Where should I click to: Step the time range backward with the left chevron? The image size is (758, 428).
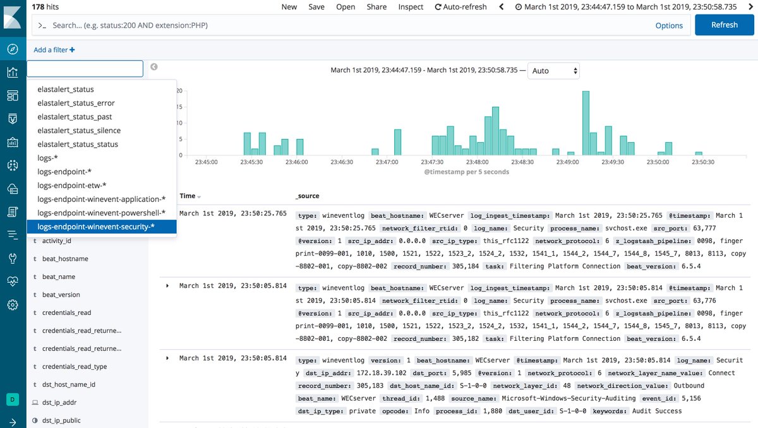click(x=502, y=7)
